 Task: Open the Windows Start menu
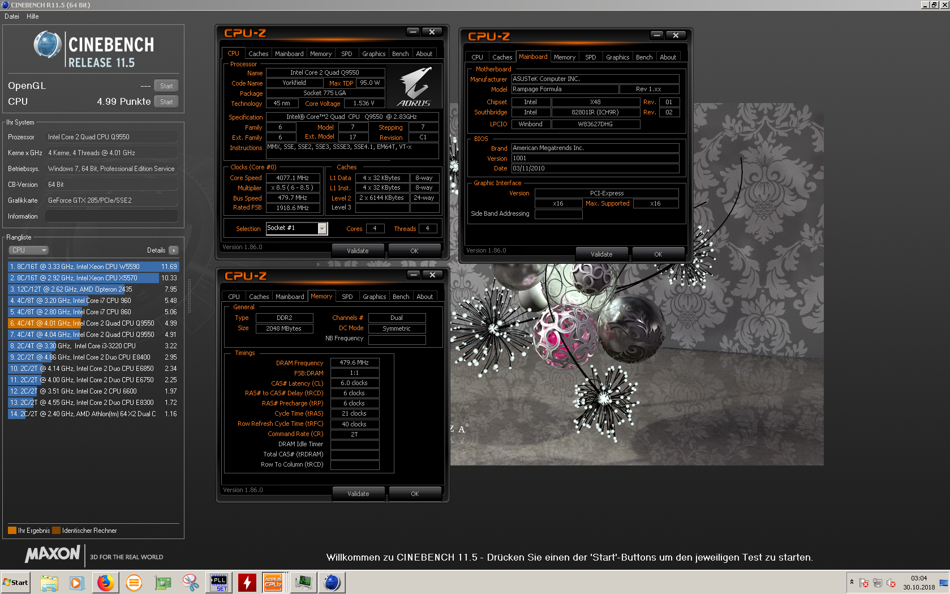tap(16, 583)
